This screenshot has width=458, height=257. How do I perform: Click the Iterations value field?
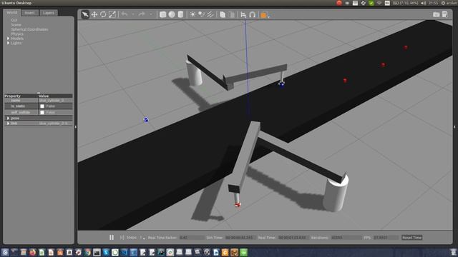point(346,238)
